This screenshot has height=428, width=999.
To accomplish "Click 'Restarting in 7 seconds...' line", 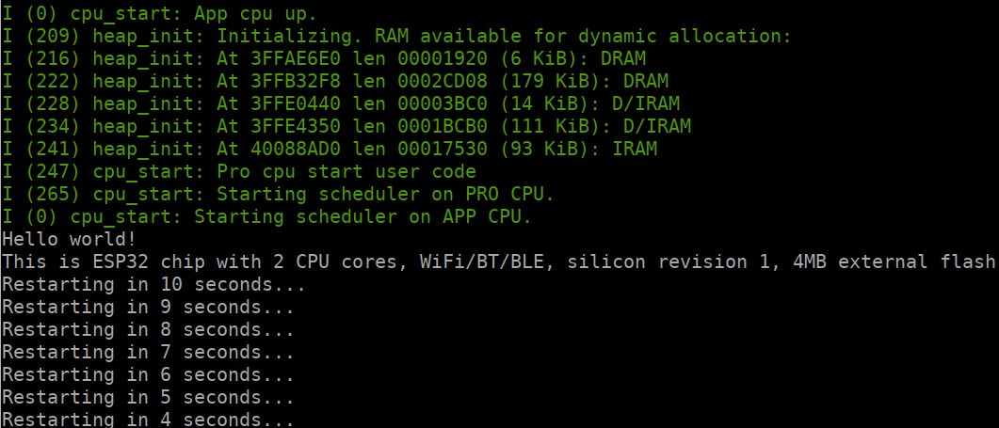I will (148, 353).
